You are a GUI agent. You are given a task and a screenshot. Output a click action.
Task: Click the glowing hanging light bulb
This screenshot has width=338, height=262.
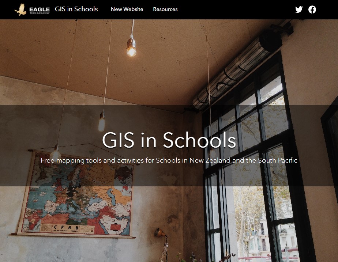tap(131, 49)
